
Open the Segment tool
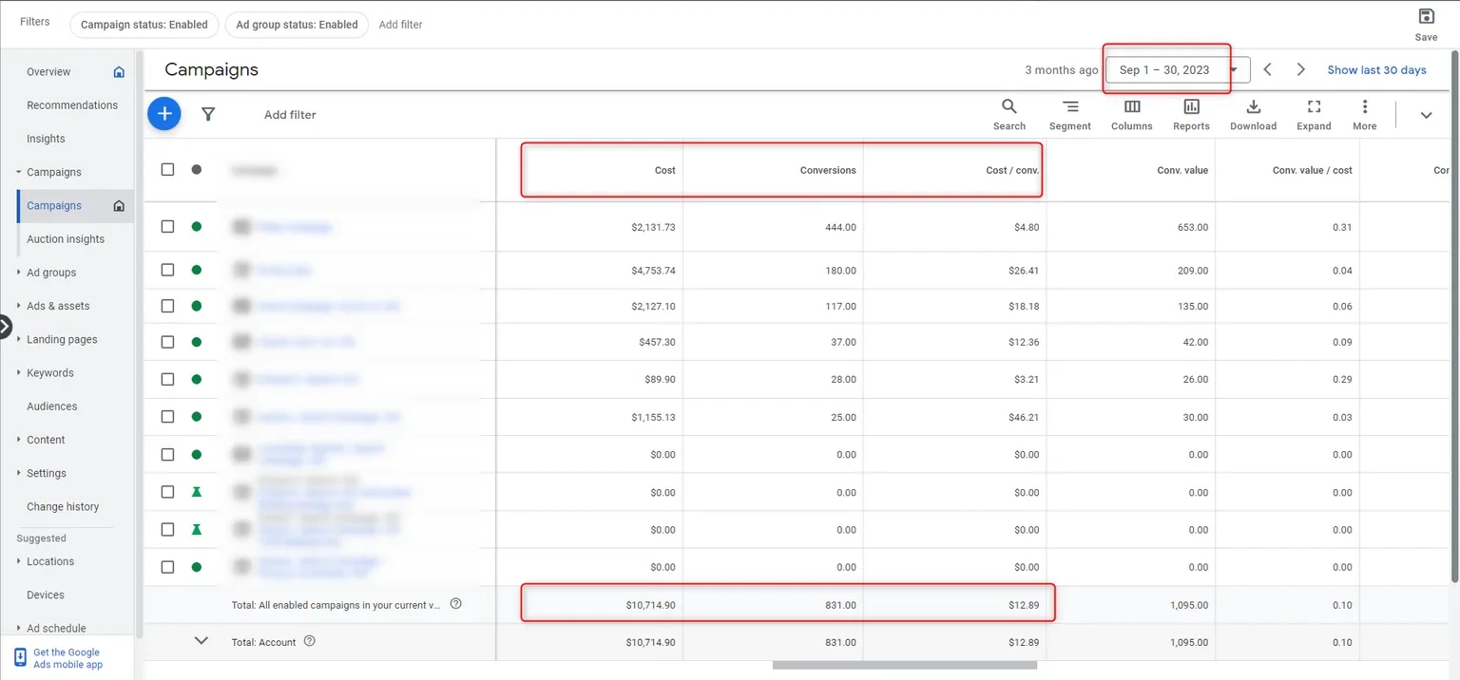tap(1070, 114)
